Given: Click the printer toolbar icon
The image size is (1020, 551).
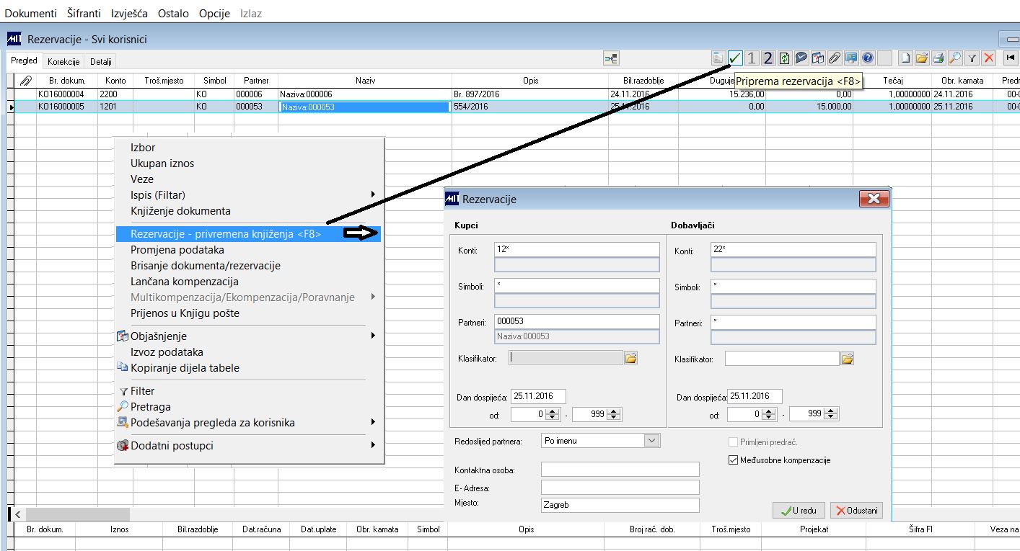Looking at the screenshot, I should coord(938,58).
